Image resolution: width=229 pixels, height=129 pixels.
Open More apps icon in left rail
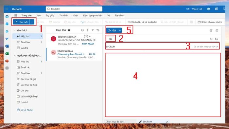[x=7, y=68]
